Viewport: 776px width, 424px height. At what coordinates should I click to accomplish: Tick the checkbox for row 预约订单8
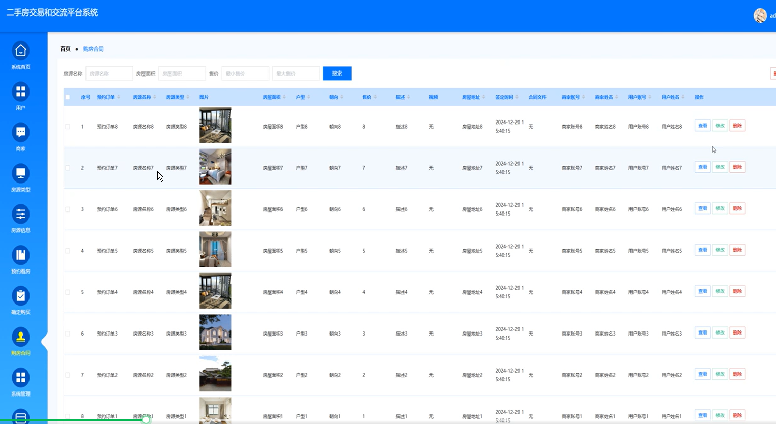[x=68, y=127]
